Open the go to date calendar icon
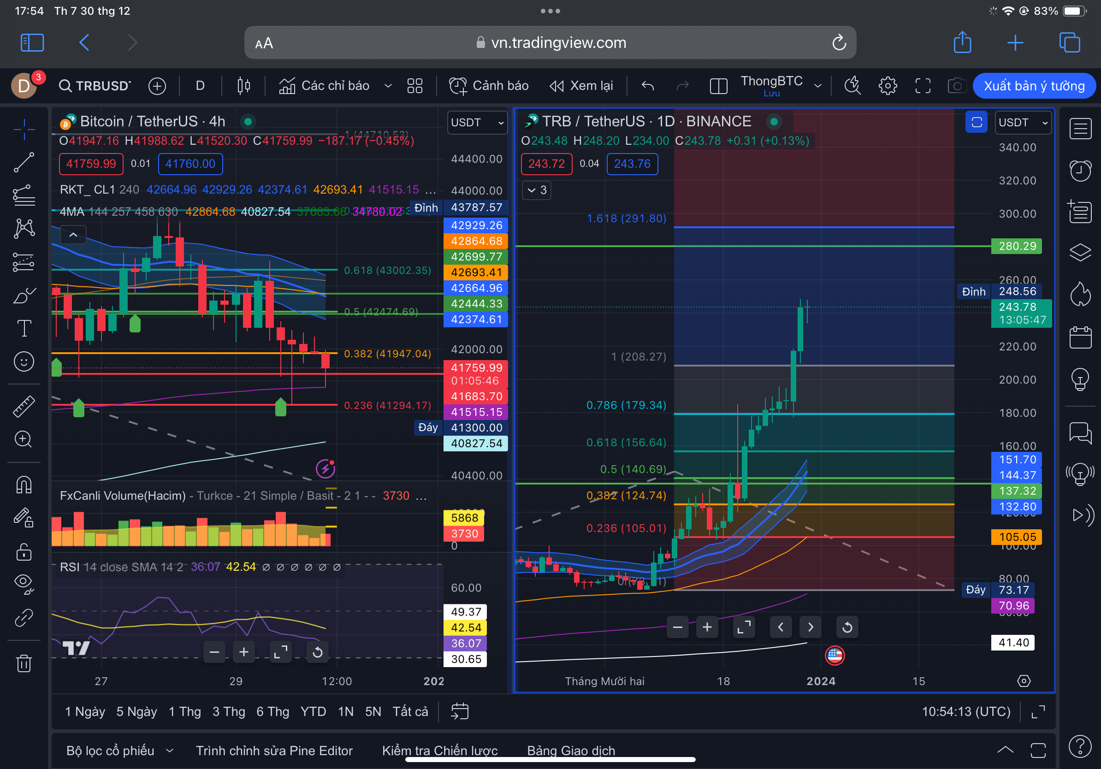Viewport: 1101px width, 769px height. click(x=459, y=711)
